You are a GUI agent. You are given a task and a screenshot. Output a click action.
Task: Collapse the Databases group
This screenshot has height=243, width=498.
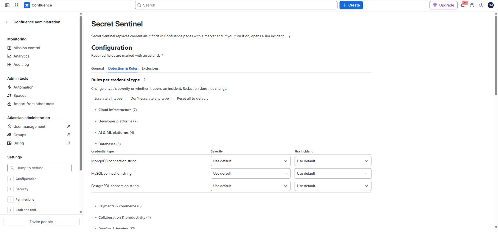click(x=108, y=144)
